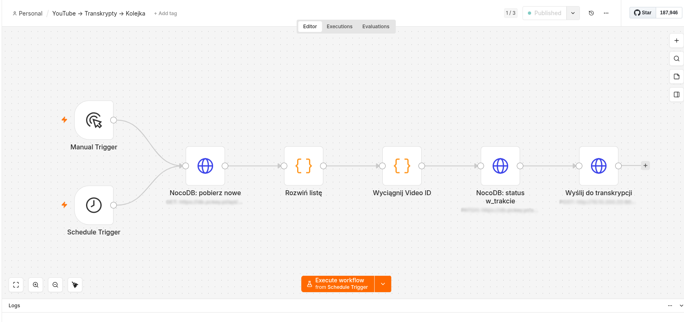This screenshot has width=684, height=322.
Task: Open the NocoDB: pobierz nowe HTTP node
Action: (x=205, y=166)
